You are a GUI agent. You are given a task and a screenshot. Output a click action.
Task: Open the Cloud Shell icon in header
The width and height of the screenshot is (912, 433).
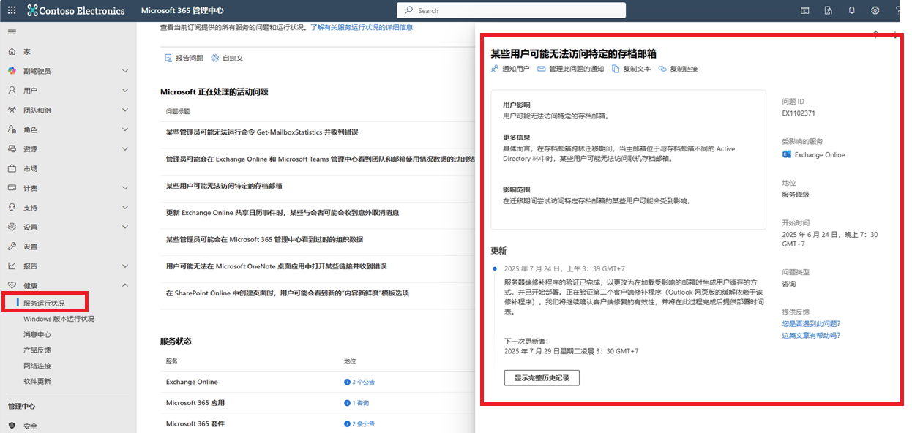click(x=804, y=10)
